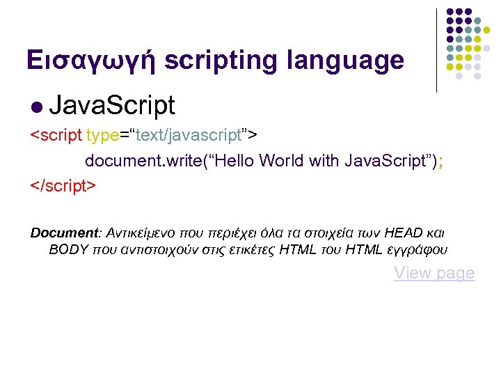Click the document.write("Hello World with JavaScript") line
The image size is (501, 376).
[264, 161]
